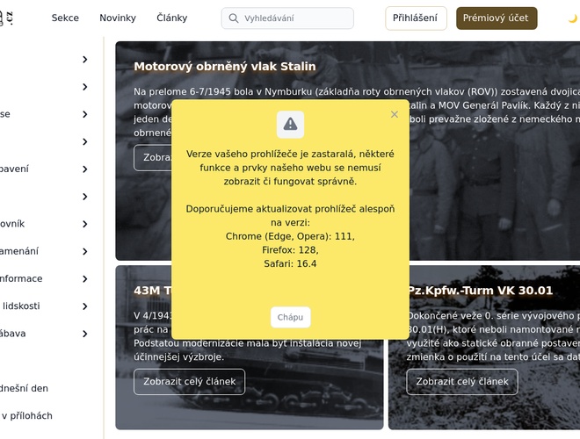Expand the sidebar item ending in "ovník"
580x439 pixels.
point(85,224)
